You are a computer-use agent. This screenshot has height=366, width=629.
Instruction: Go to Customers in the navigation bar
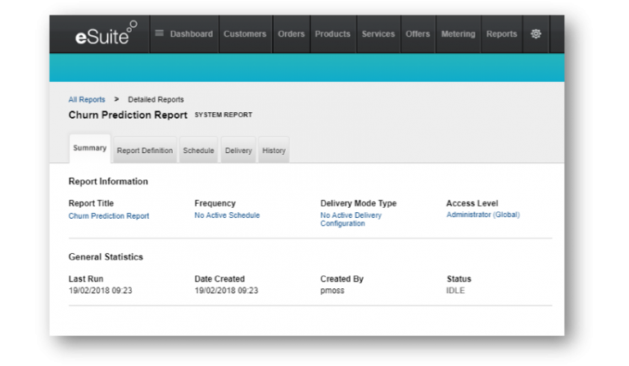[x=245, y=34]
